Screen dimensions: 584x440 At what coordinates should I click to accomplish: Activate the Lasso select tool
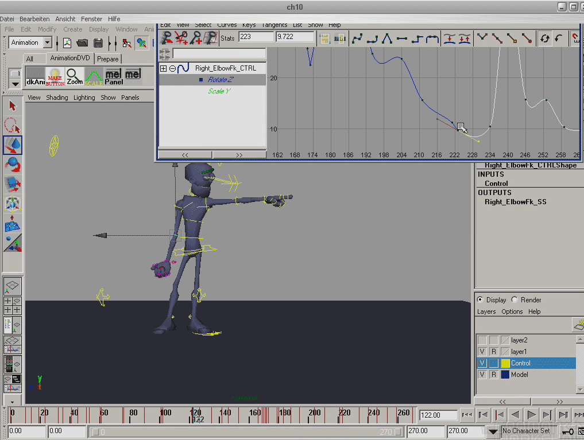[13, 126]
